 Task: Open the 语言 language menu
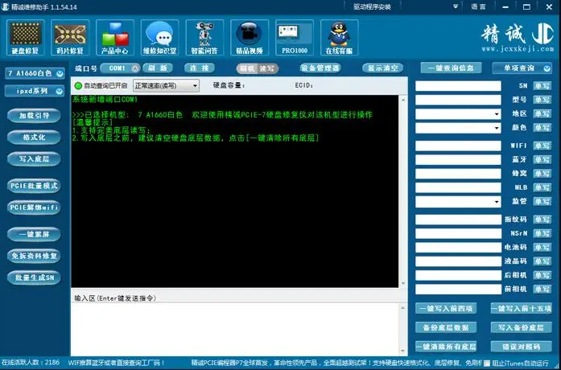point(478,6)
